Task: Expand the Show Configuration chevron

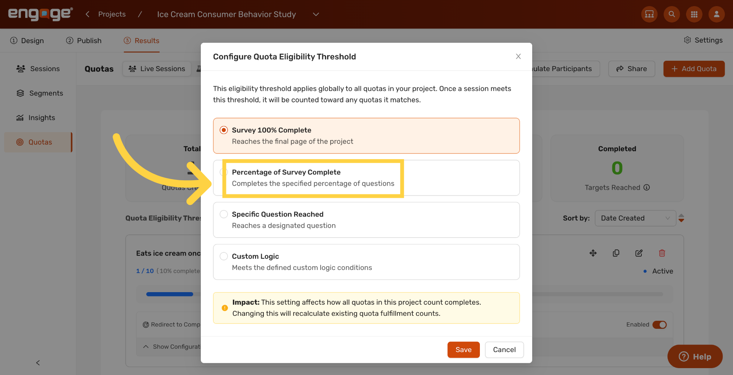Action: click(146, 347)
